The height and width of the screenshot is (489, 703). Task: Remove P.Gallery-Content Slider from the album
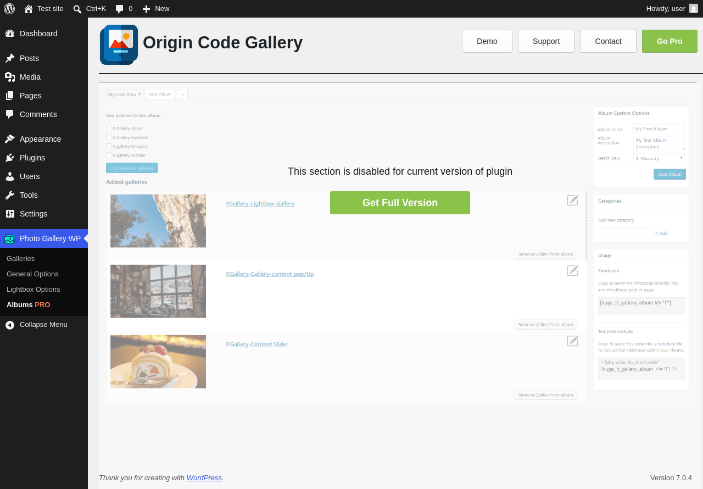tap(545, 394)
